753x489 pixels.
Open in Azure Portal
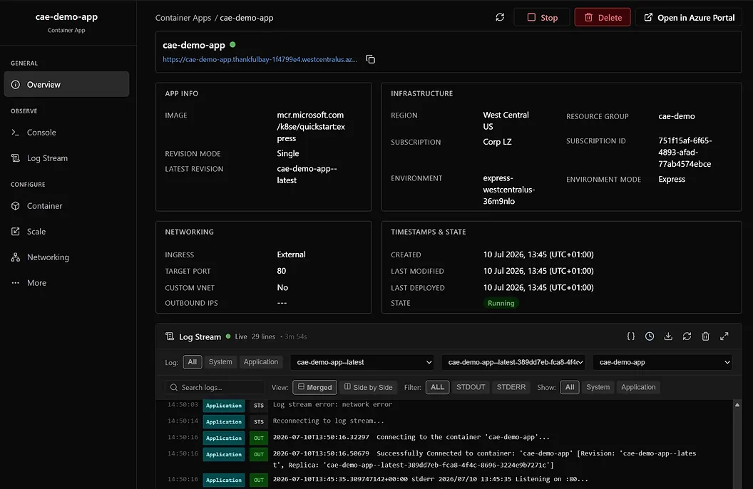[689, 17]
